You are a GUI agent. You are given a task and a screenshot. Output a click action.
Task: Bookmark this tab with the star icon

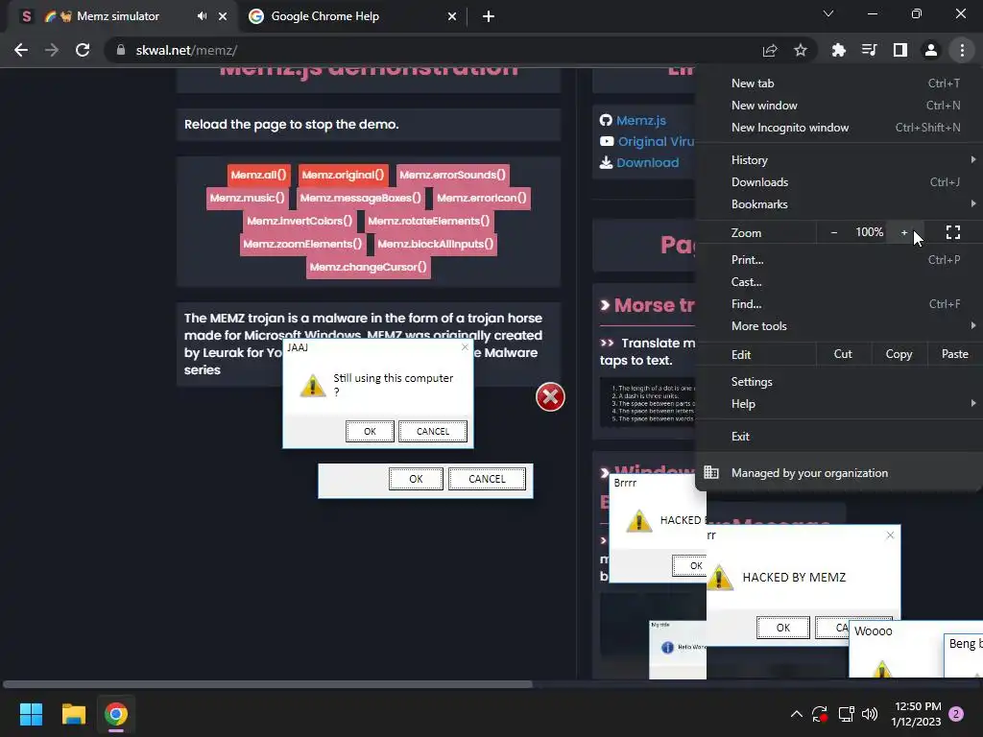coord(801,50)
